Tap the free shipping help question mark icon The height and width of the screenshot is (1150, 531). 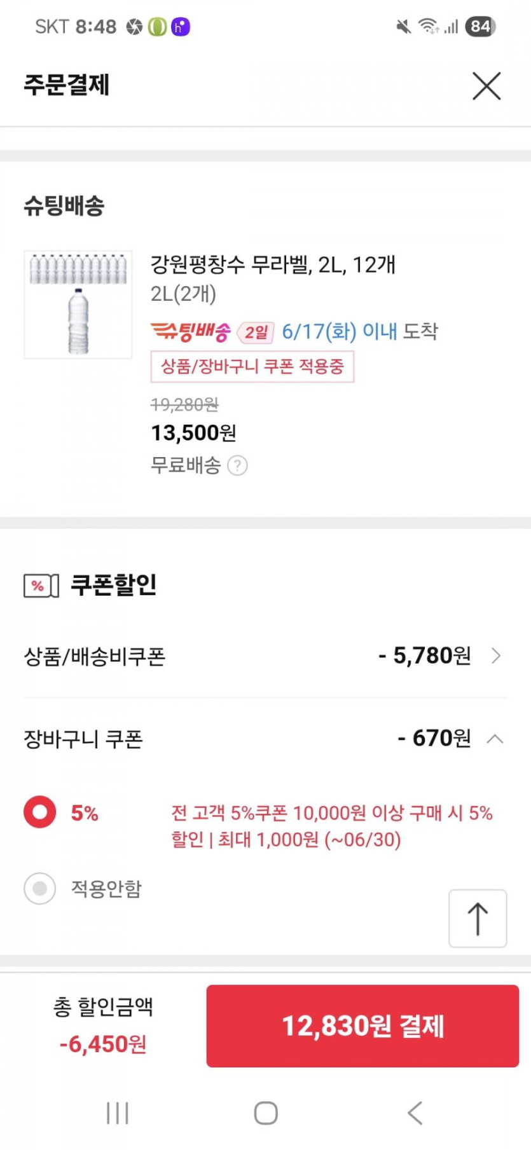[237, 466]
